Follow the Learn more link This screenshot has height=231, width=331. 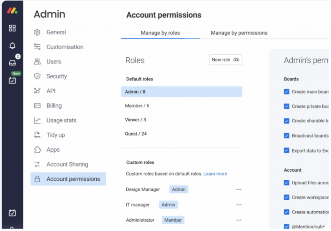(x=215, y=174)
